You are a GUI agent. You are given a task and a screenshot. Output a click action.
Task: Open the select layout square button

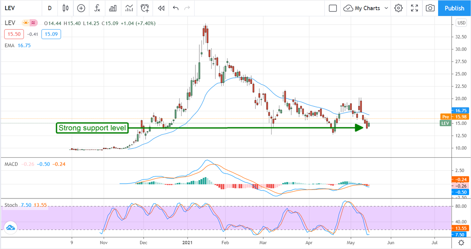click(333, 8)
